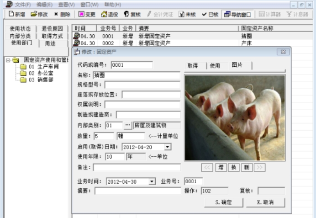Click the 删 delete picture button
Screen dimensions: 316x218
point(247,167)
